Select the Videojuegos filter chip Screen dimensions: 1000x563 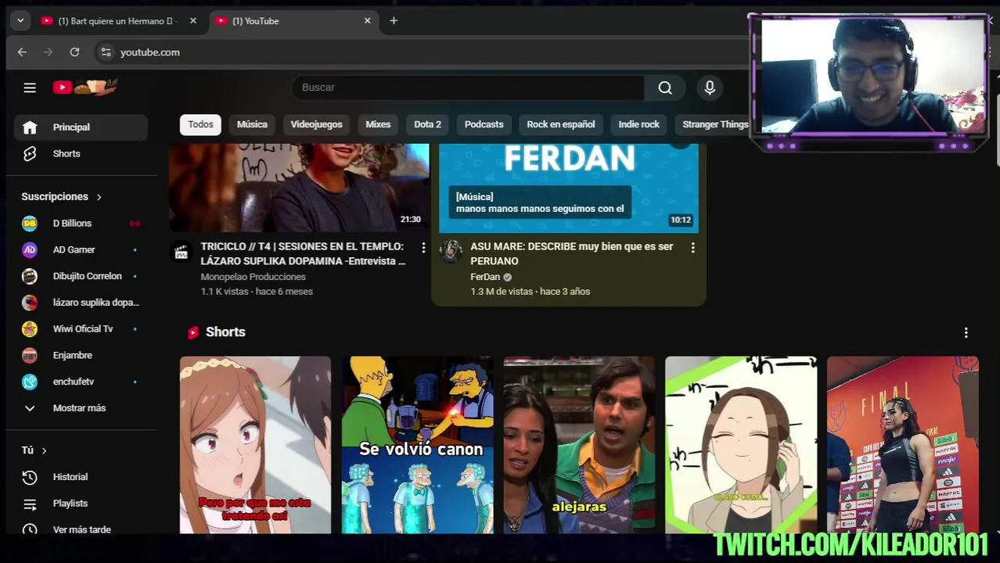click(x=316, y=124)
